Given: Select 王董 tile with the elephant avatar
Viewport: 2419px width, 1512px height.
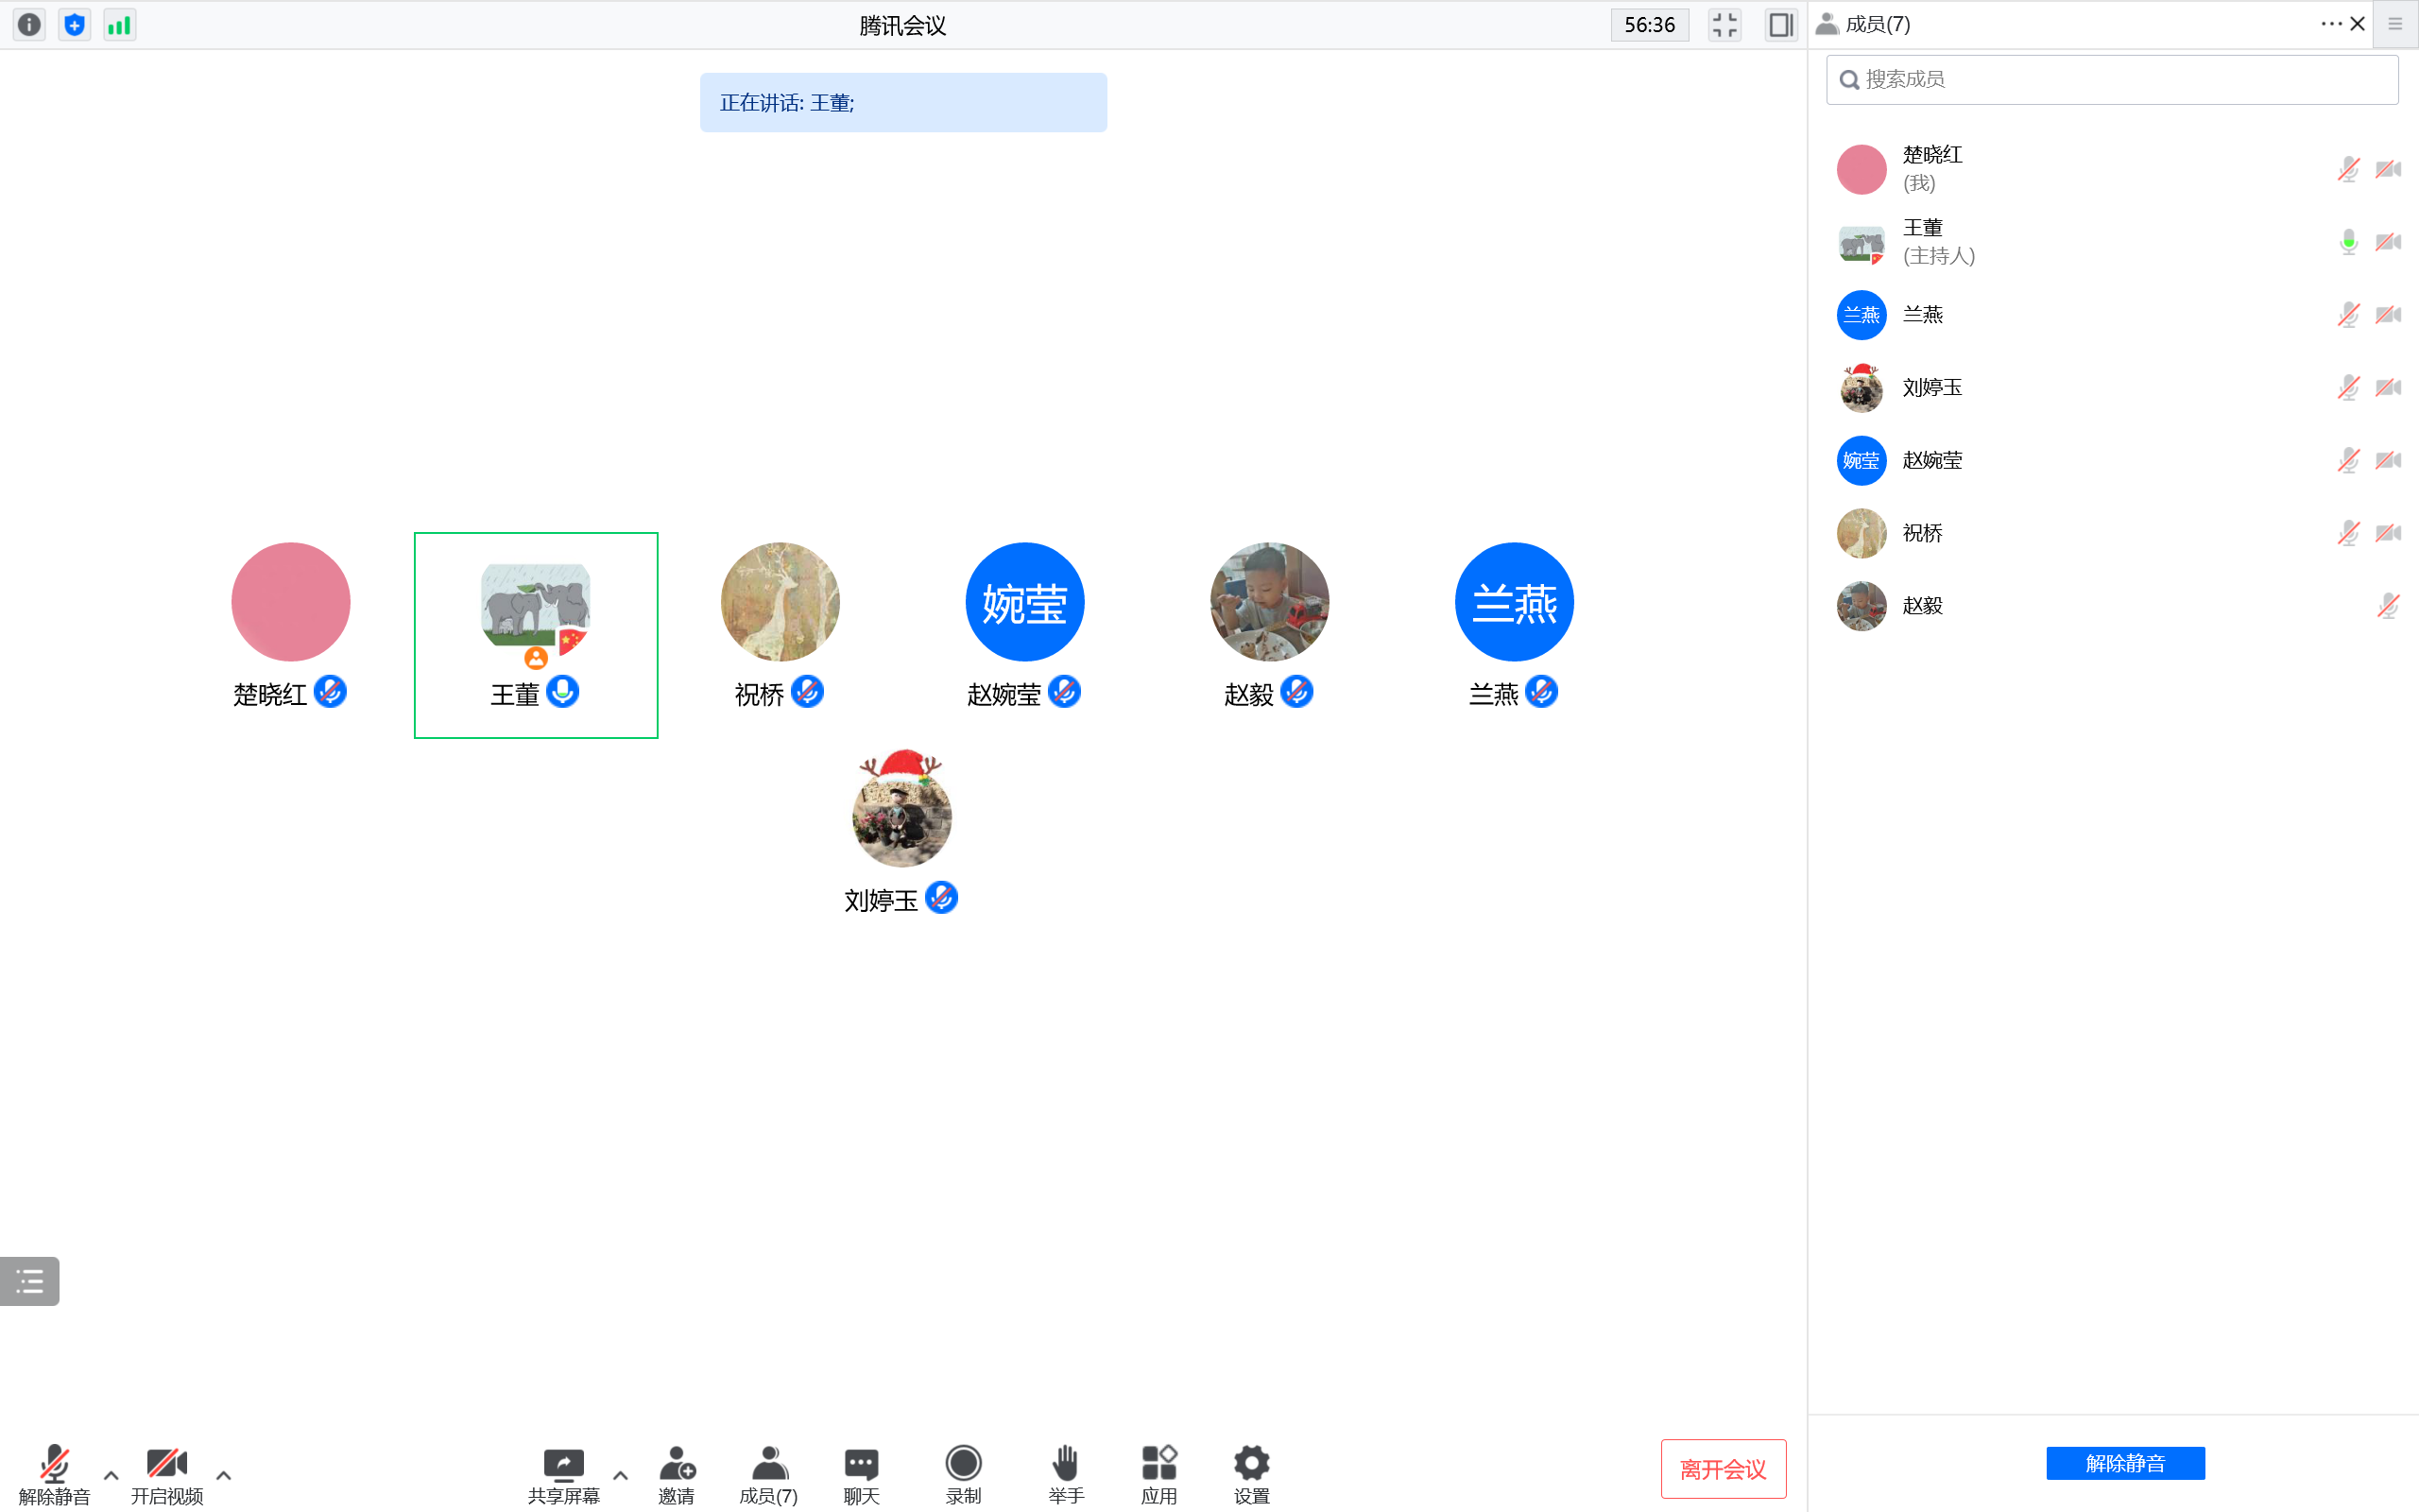Looking at the screenshot, I should [536, 635].
